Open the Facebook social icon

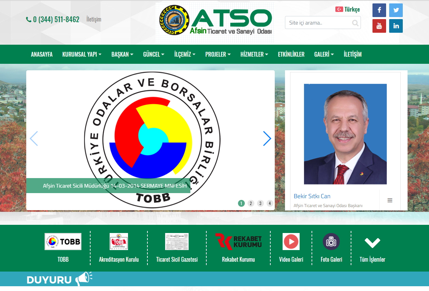coord(379,10)
